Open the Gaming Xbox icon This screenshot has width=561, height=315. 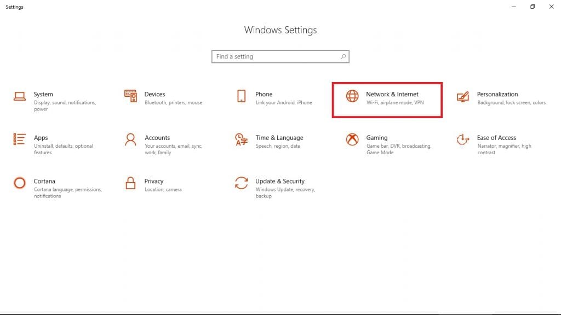(x=352, y=139)
